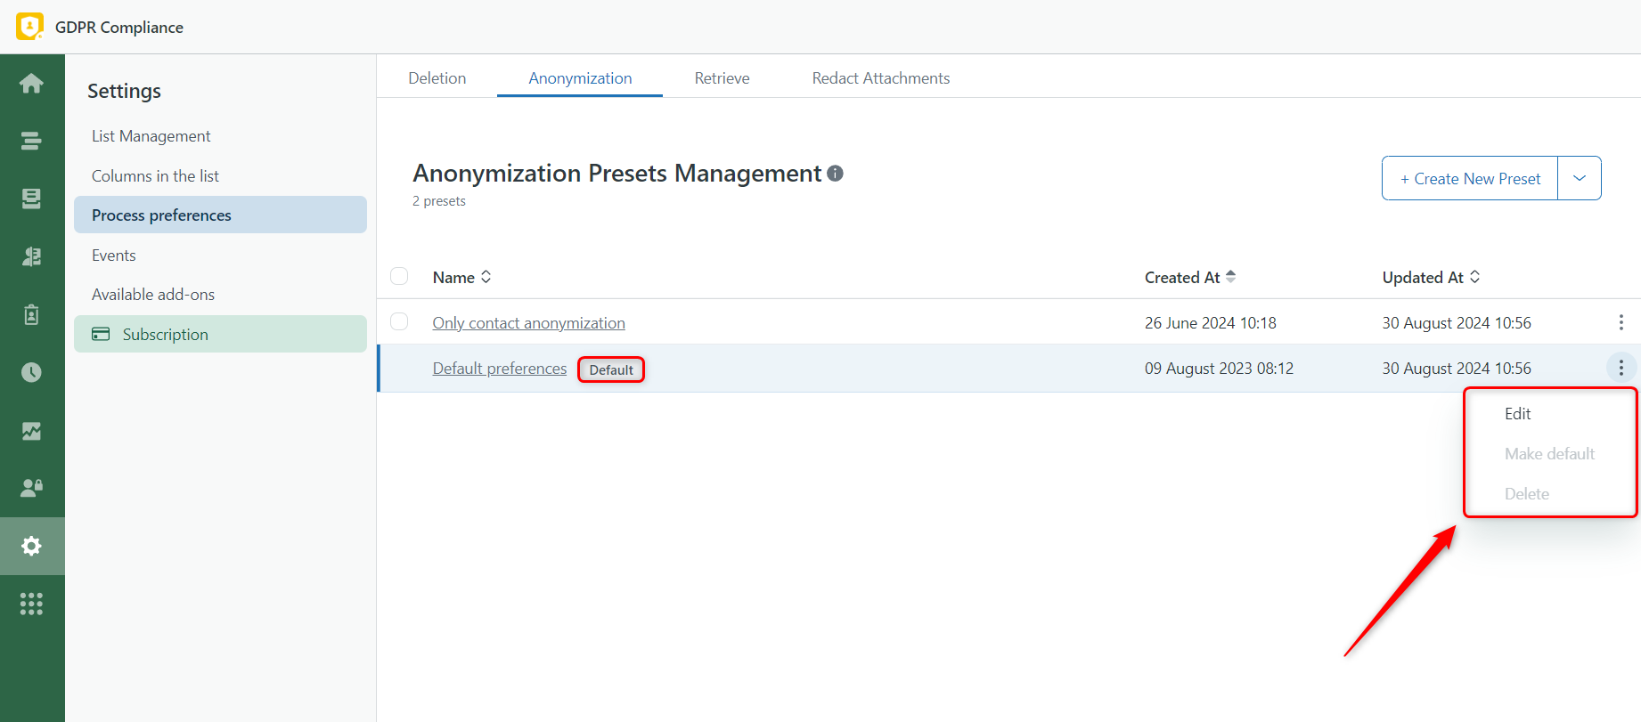Viewport: 1641px width, 722px height.
Task: Open the list lines icon in sidebar
Action: click(x=31, y=141)
